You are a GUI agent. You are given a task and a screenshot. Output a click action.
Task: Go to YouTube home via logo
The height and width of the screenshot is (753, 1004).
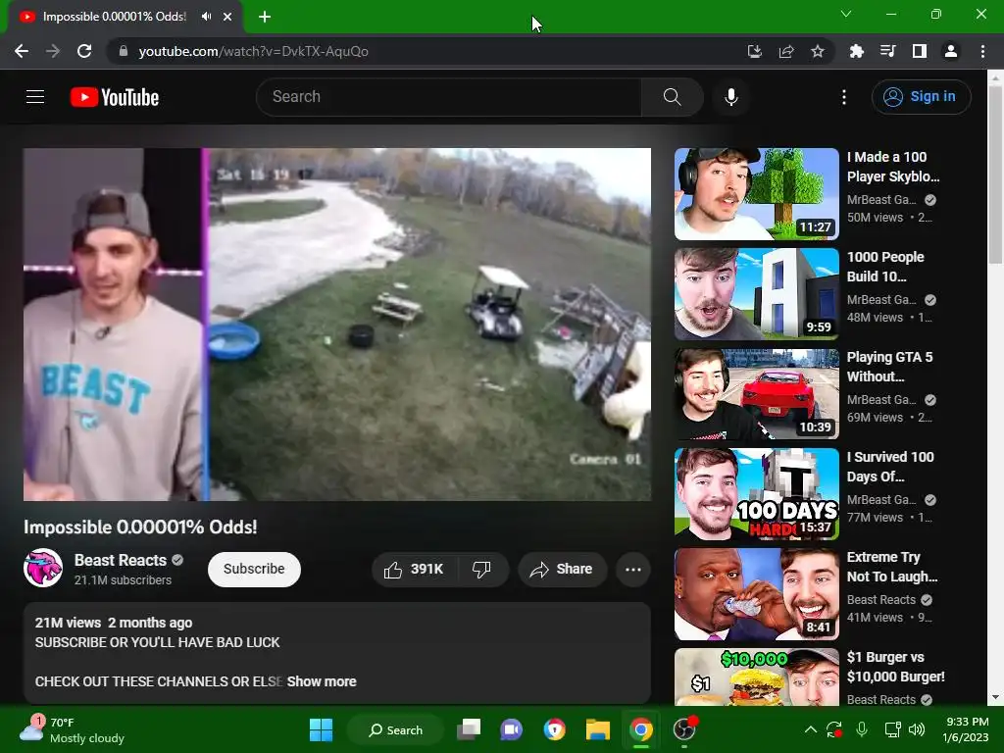[x=115, y=97]
